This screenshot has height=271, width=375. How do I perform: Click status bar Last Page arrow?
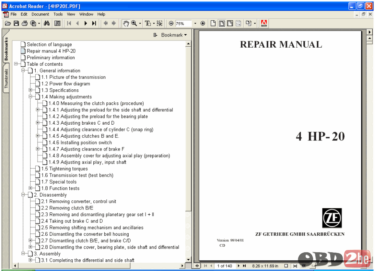coord(244,266)
